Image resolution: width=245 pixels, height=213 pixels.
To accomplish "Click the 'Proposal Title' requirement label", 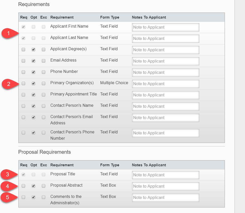I will click(63, 174).
